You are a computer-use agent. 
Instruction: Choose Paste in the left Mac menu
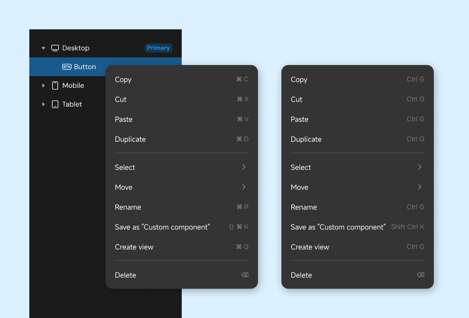[182, 119]
